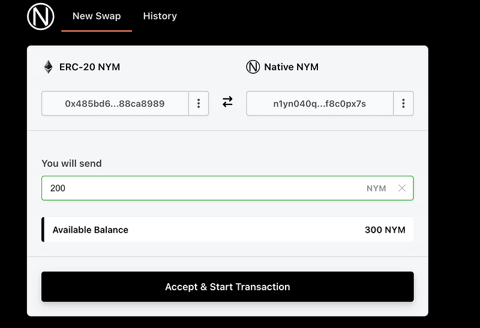Focus the send amount field showing 200

[198, 188]
